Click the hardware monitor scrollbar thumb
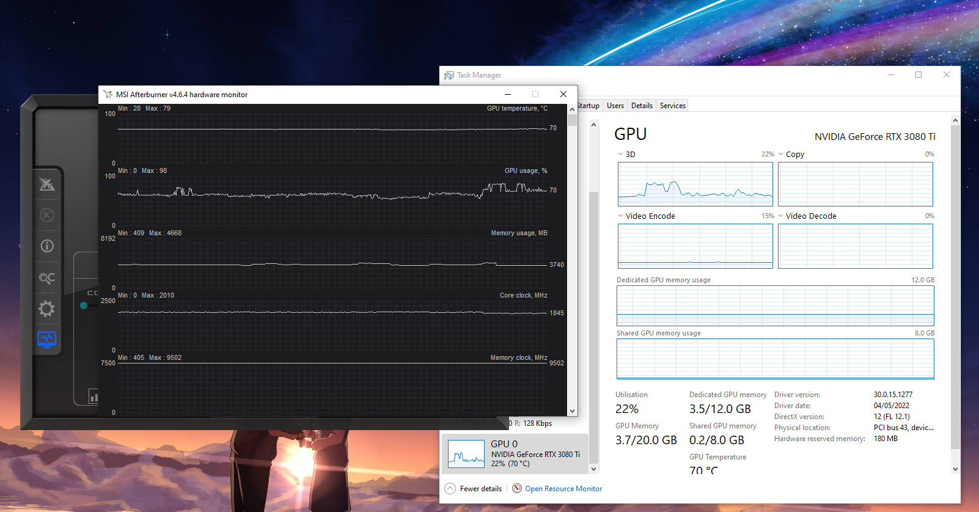The image size is (979, 512). click(573, 119)
